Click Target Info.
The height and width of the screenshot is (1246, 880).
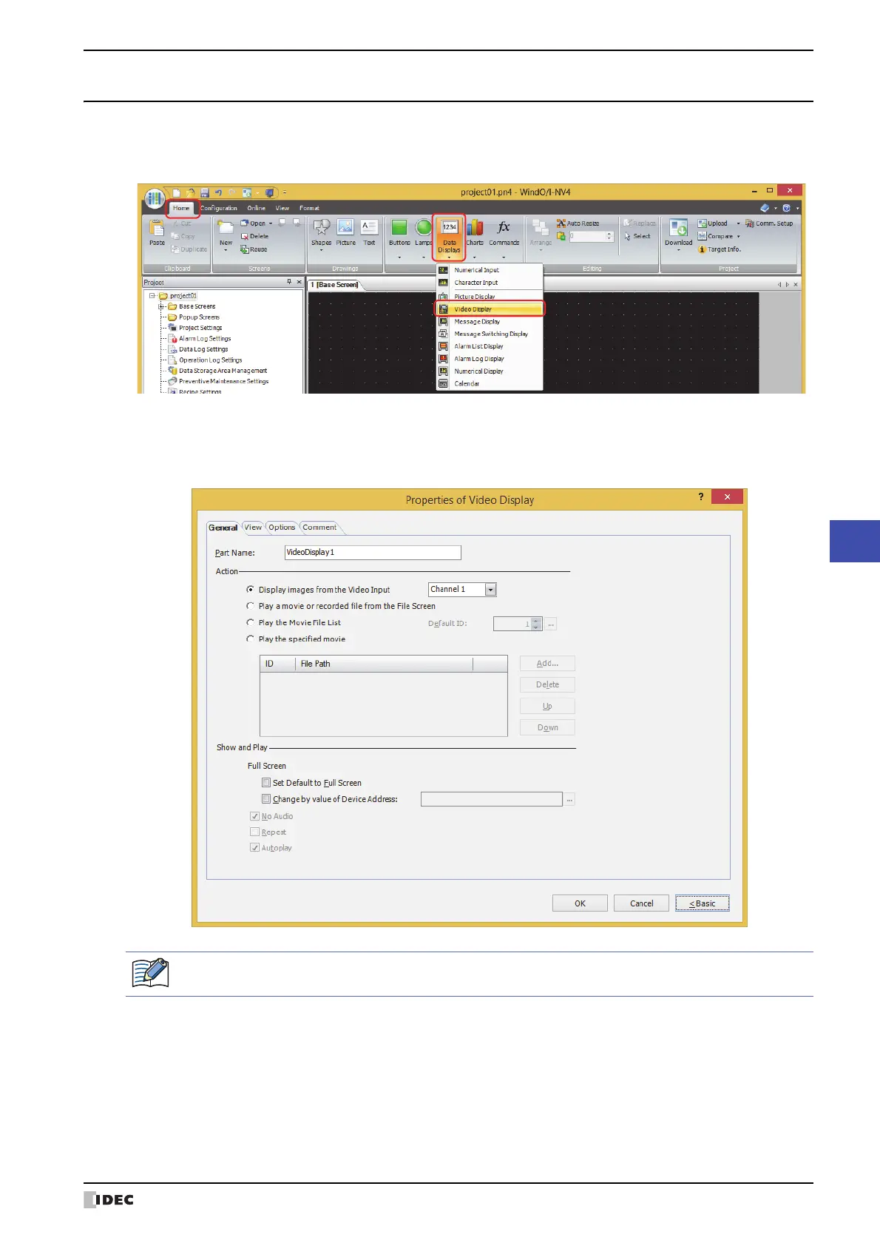[720, 249]
